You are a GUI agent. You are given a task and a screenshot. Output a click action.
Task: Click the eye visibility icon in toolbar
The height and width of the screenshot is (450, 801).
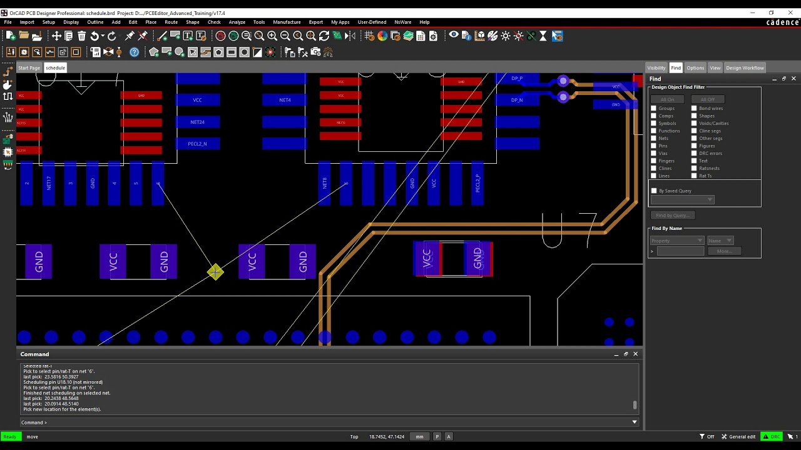click(x=454, y=36)
